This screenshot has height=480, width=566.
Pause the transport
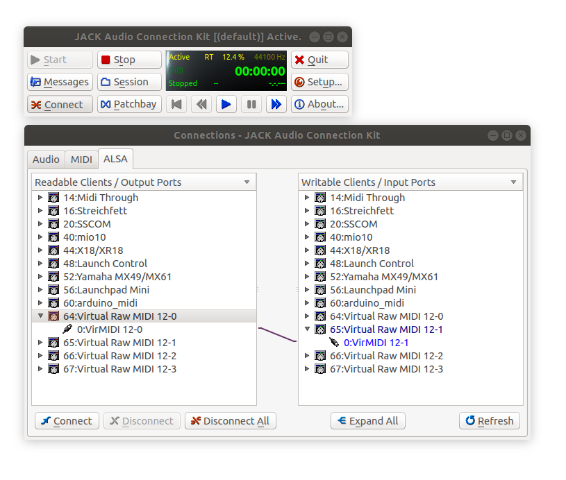point(251,104)
